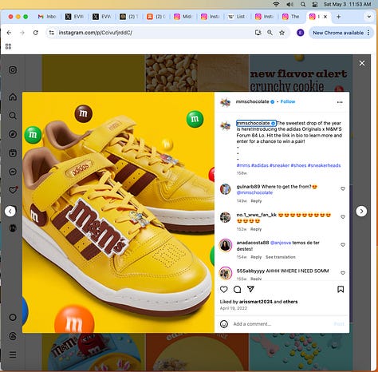Close the post overlay with the X
The width and height of the screenshot is (378, 372).
(362, 63)
